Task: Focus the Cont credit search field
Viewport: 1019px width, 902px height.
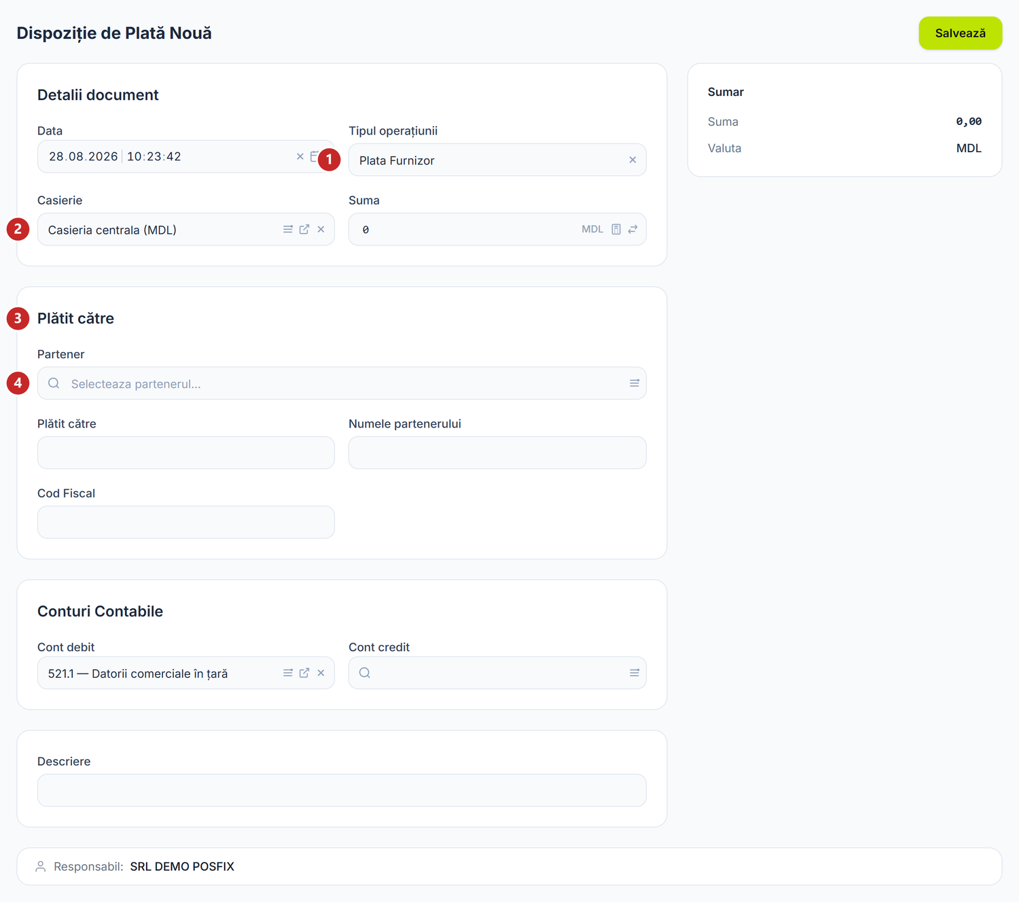Action: [x=497, y=673]
